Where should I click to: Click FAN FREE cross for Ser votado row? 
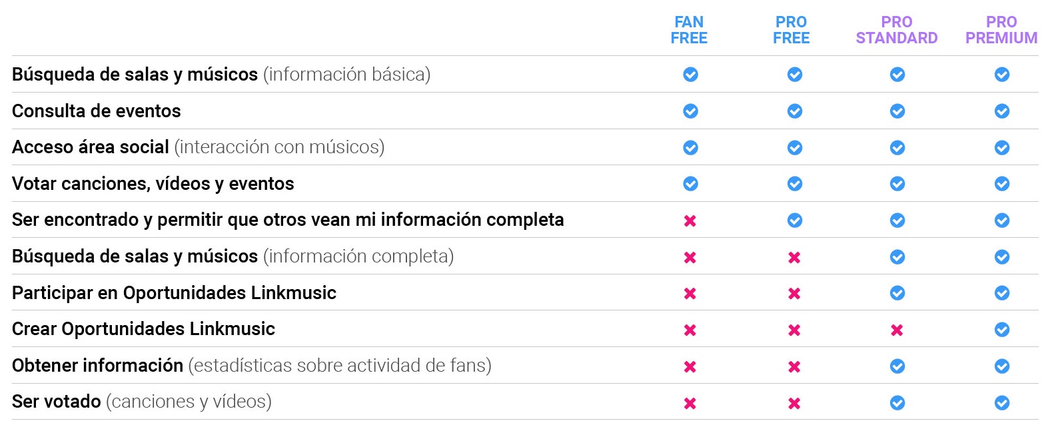coord(690,403)
